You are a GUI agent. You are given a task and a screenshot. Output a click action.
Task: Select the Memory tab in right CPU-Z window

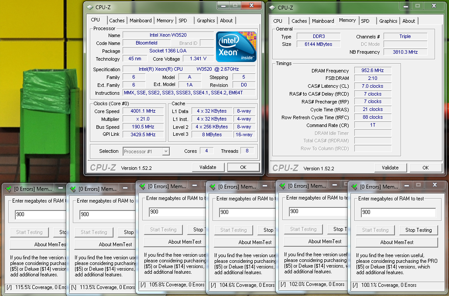(x=347, y=20)
